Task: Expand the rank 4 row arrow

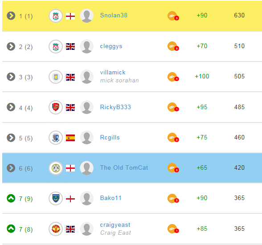Action: pos(11,107)
